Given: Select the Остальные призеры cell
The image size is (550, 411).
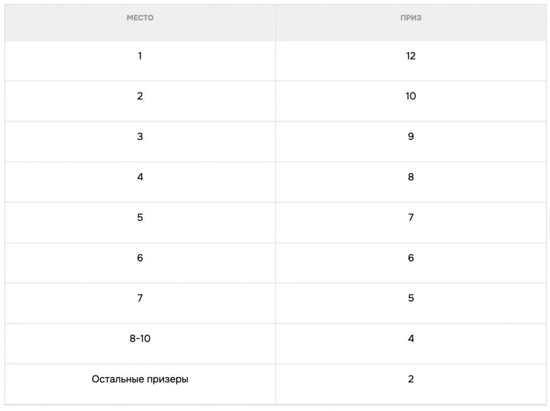Looking at the screenshot, I should pos(140,379).
